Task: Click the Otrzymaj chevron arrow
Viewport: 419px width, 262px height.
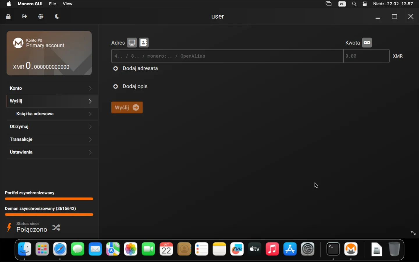Action: [90, 127]
